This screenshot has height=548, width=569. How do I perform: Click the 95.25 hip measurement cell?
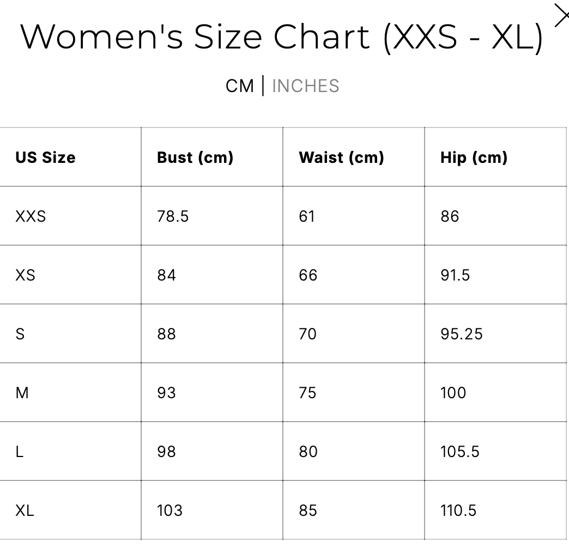(462, 334)
